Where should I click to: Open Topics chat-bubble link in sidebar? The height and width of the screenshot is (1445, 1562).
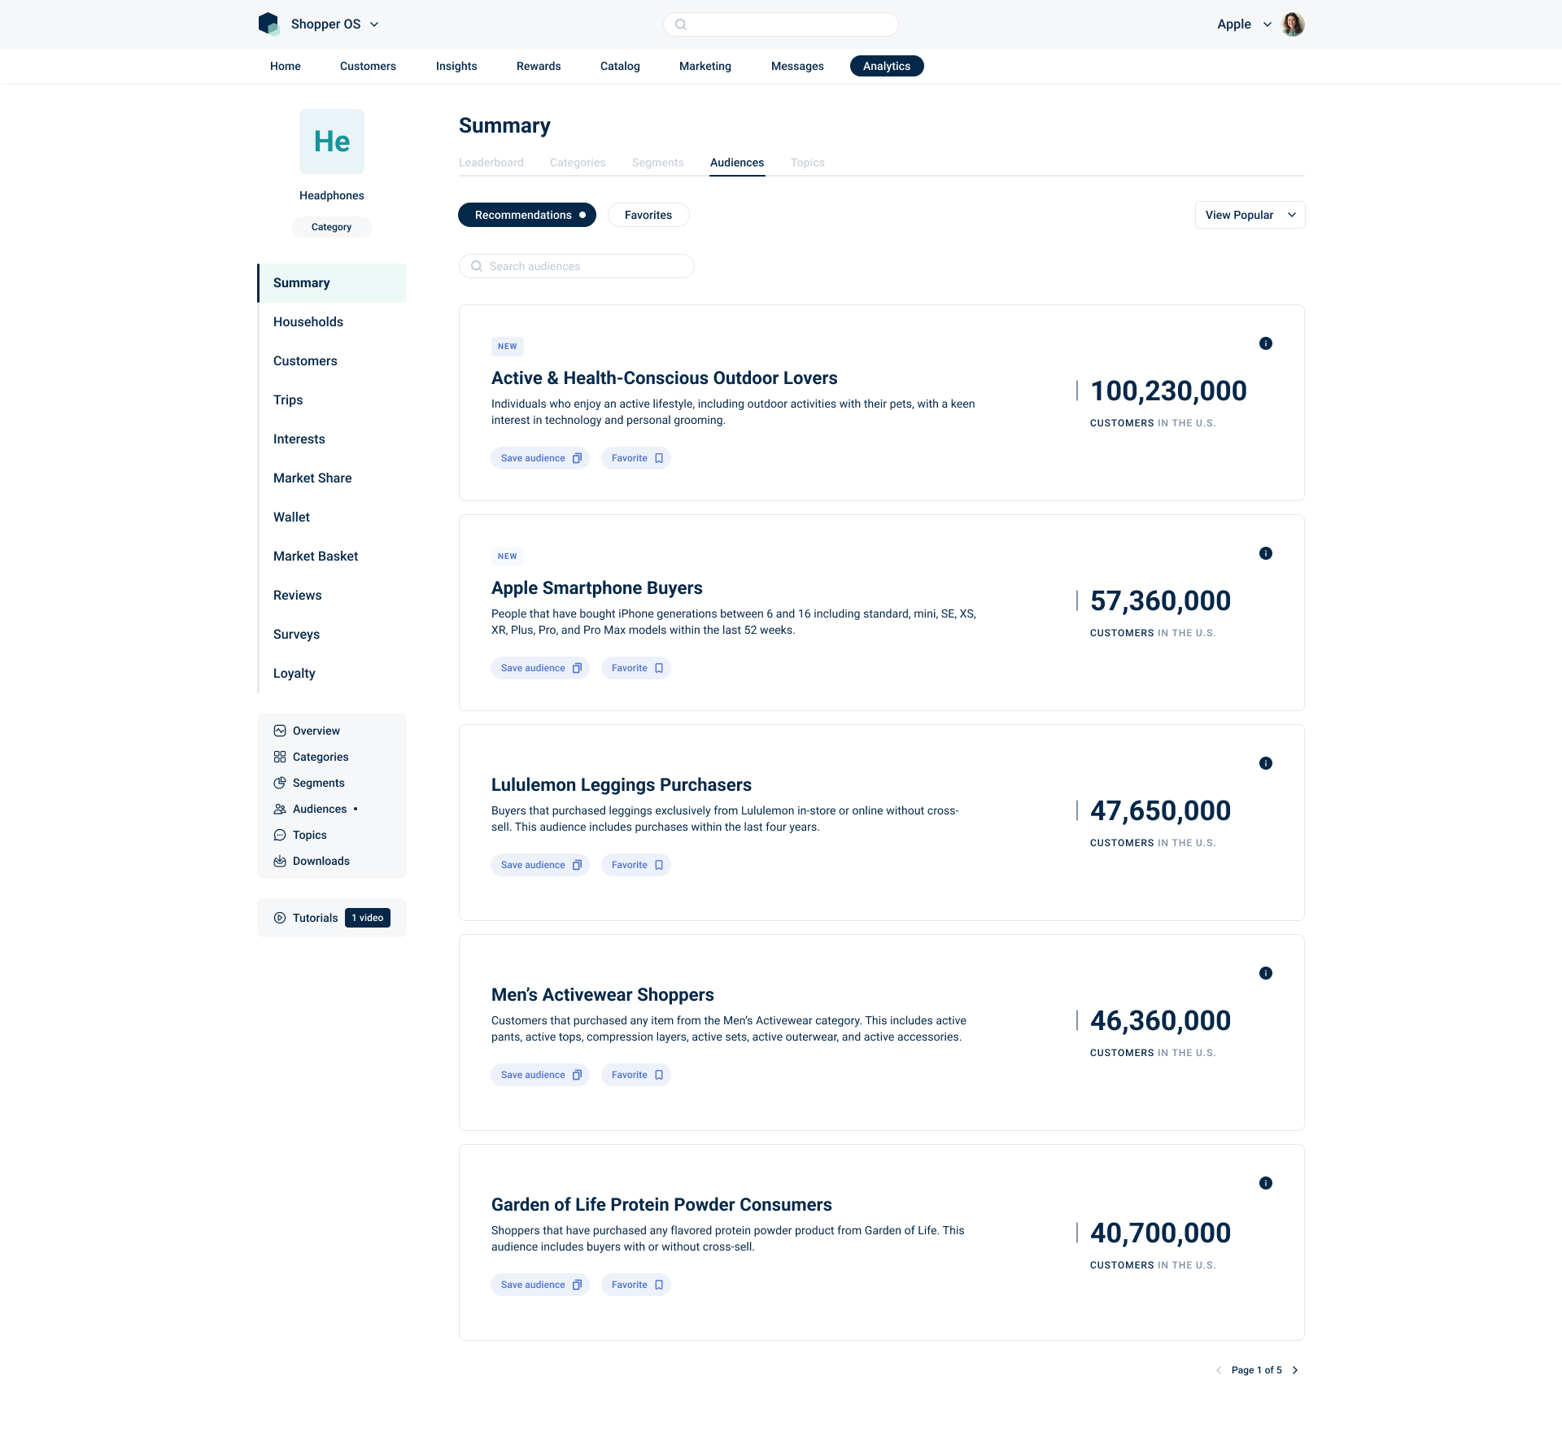(x=300, y=835)
